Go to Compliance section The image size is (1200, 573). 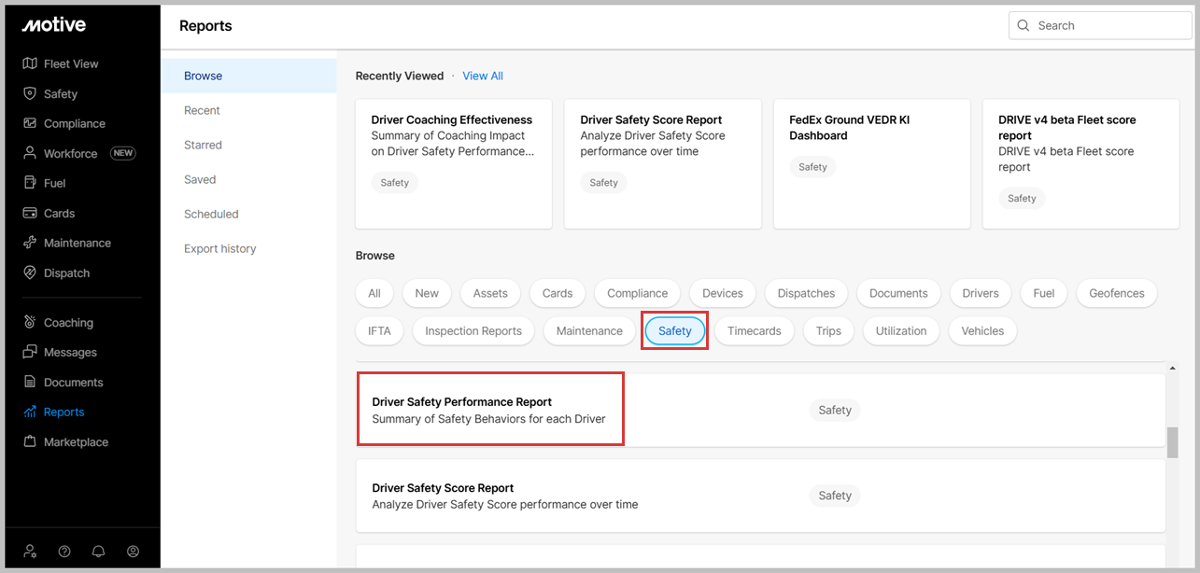75,123
